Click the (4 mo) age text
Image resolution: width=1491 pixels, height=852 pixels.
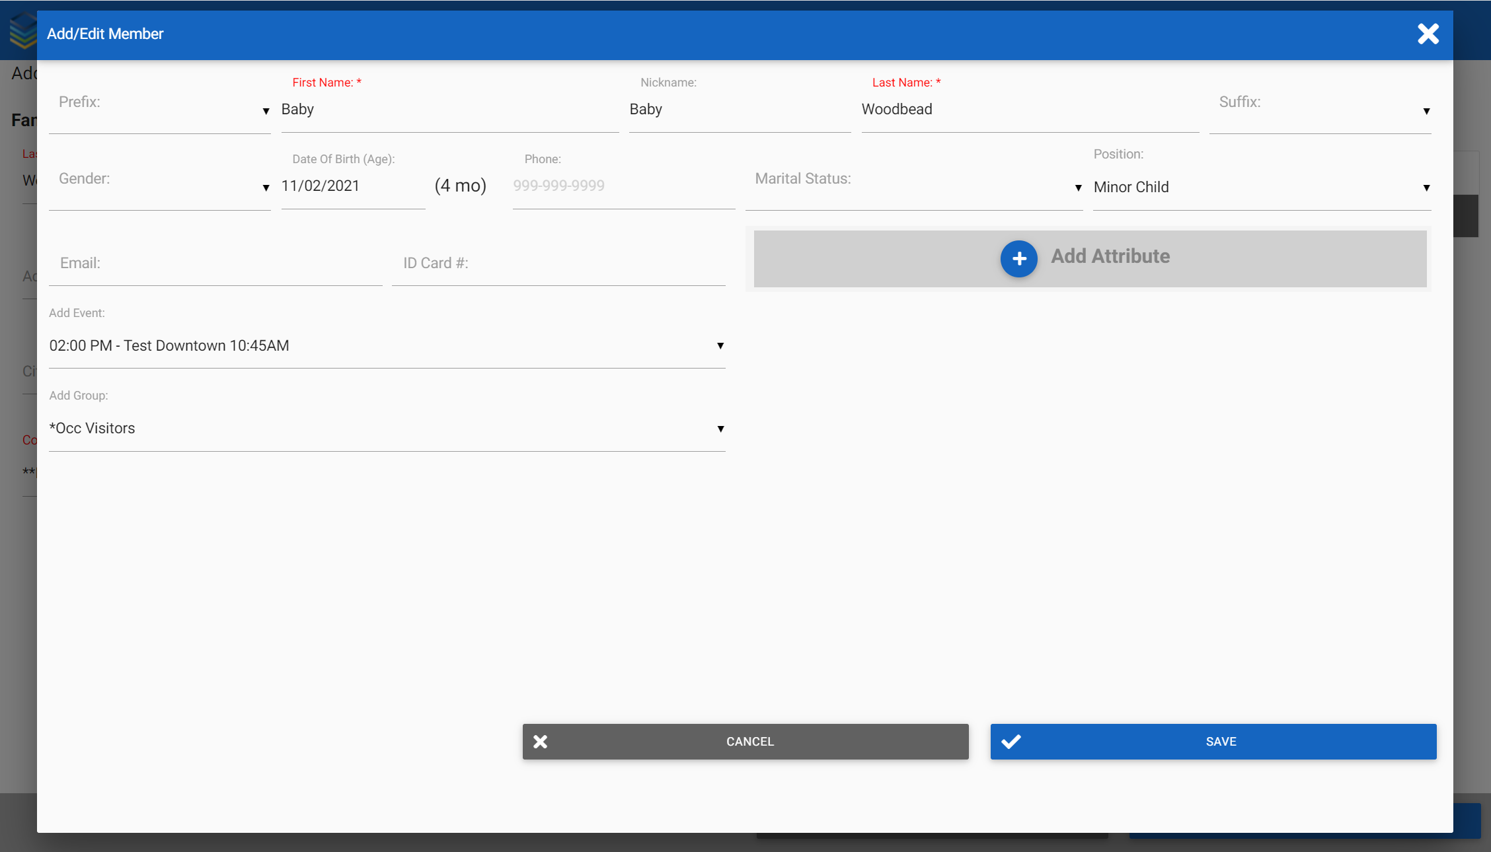click(461, 186)
